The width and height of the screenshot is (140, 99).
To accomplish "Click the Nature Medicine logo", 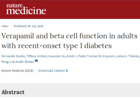I will (26, 9).
